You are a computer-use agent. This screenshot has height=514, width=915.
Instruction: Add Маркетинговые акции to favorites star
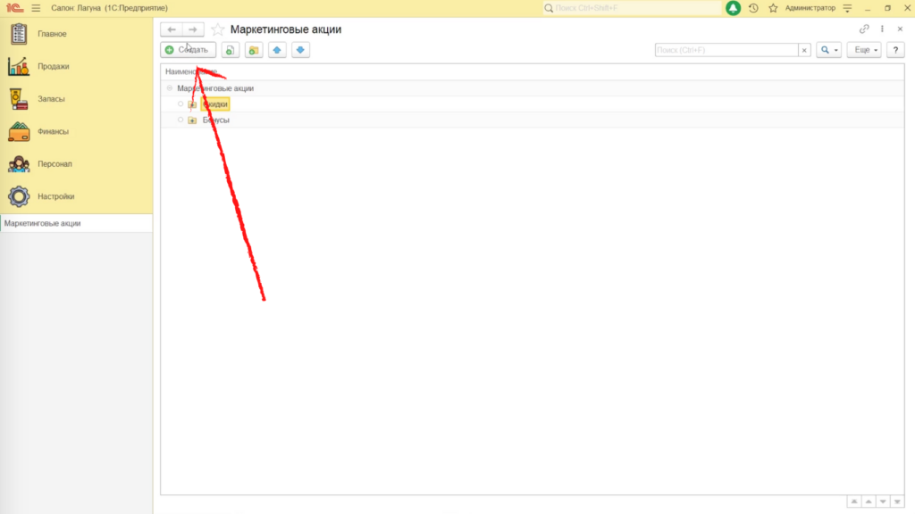point(218,29)
